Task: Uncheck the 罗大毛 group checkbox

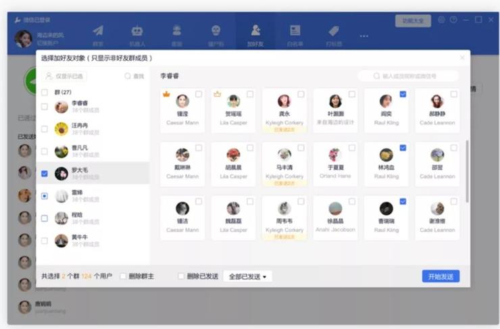Action: click(x=45, y=174)
